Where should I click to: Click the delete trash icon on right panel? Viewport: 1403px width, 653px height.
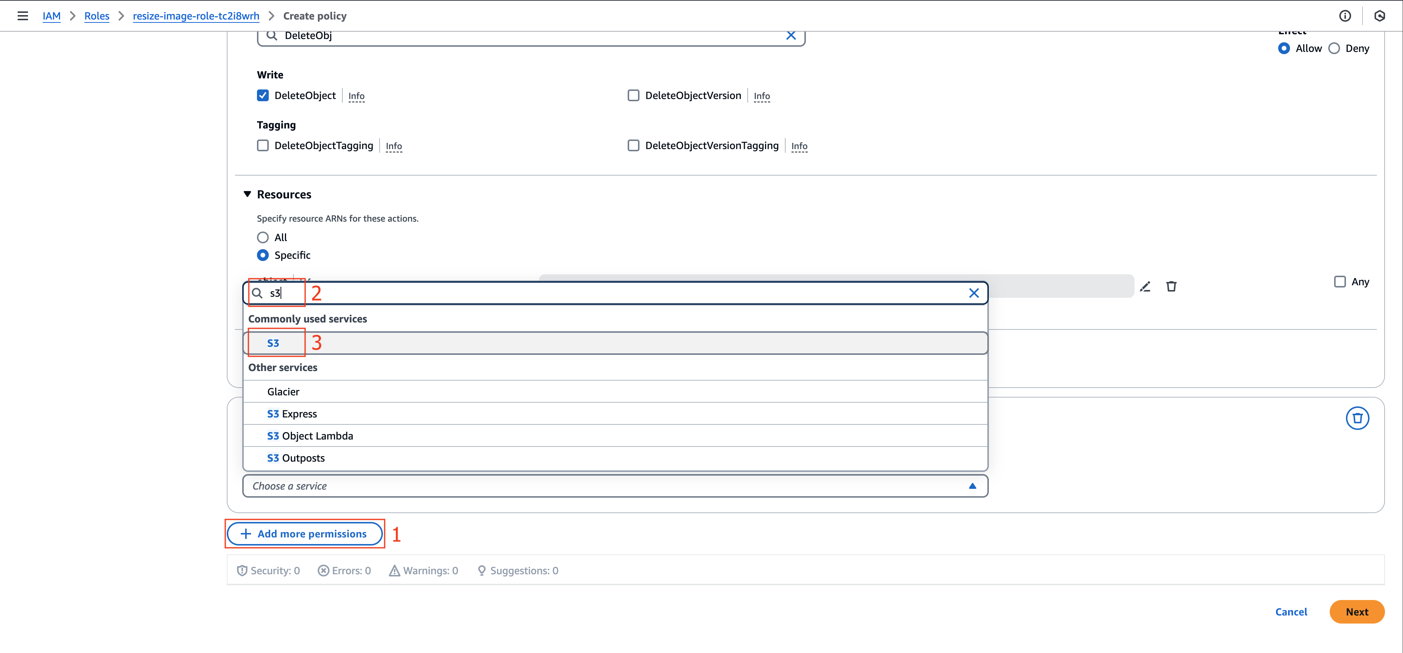click(x=1357, y=418)
